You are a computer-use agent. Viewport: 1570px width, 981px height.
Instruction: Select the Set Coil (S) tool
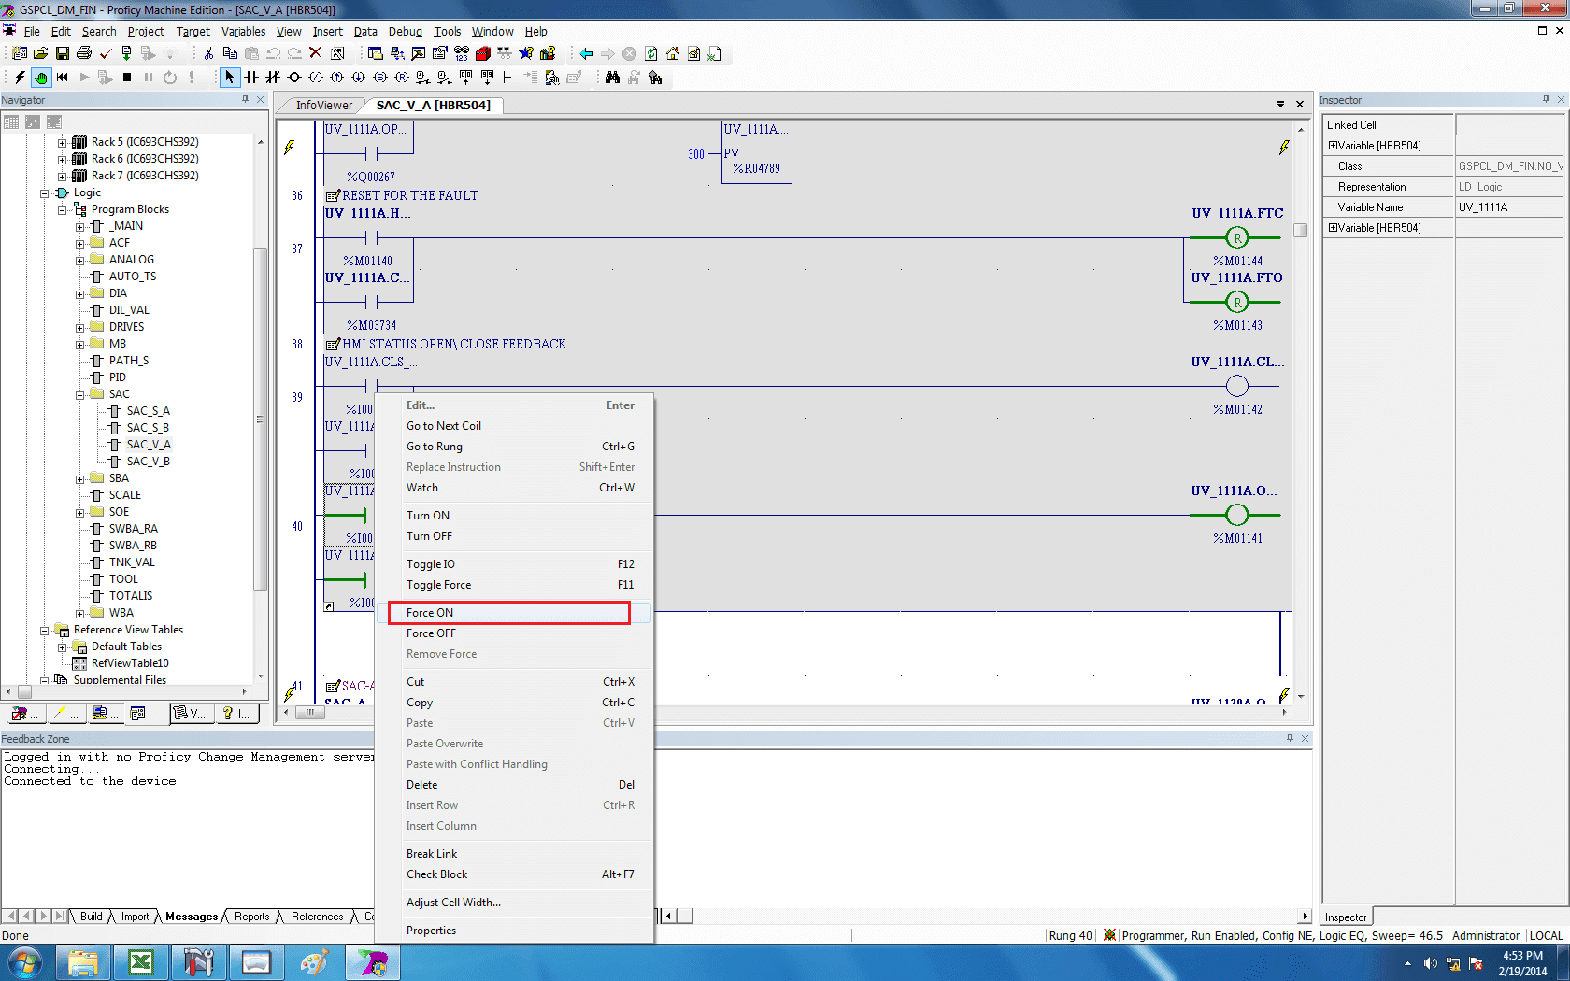[x=379, y=78]
